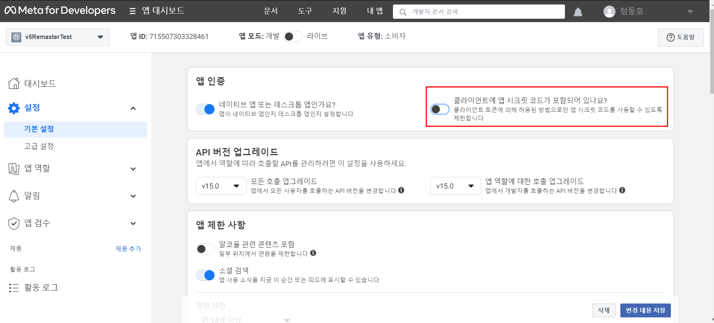
Task: Click the 앱 검수 shield icon
Action: tap(14, 223)
